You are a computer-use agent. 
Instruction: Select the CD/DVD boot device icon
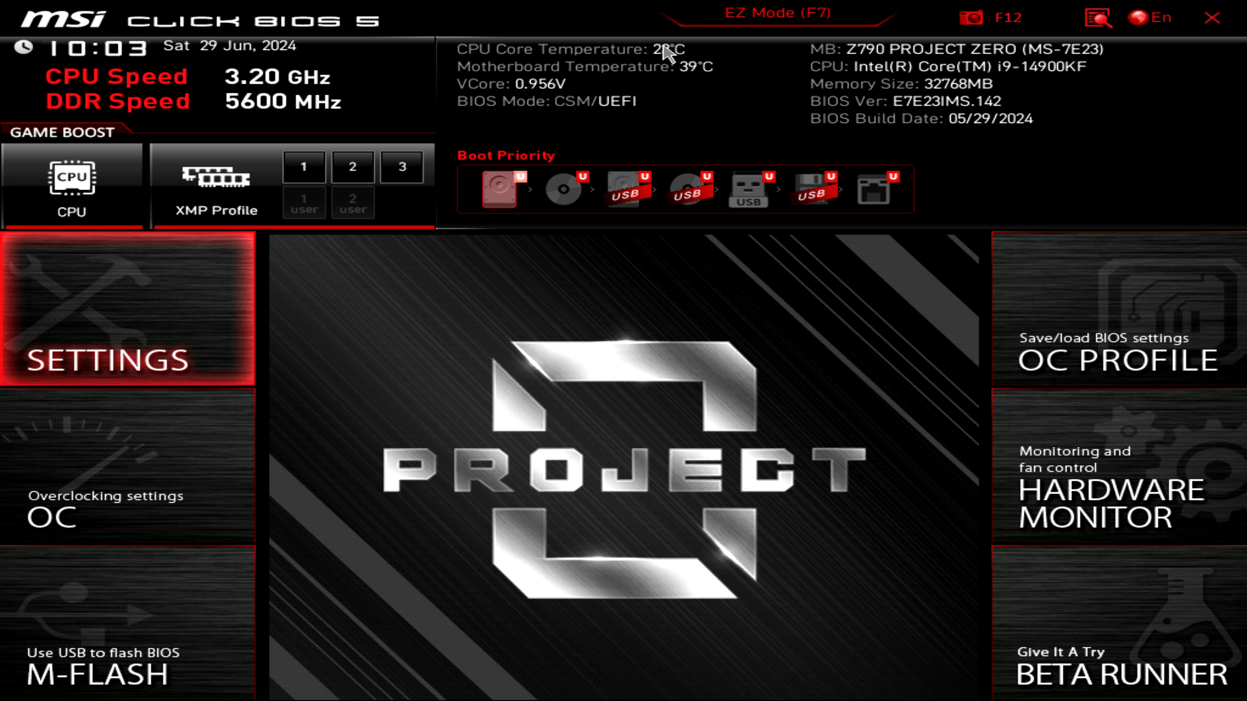pyautogui.click(x=563, y=189)
